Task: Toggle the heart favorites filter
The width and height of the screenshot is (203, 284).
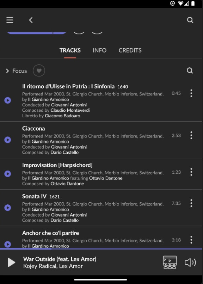Action: point(39,70)
